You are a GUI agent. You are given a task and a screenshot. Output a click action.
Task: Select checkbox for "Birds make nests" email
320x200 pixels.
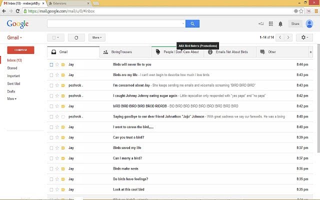(51, 168)
